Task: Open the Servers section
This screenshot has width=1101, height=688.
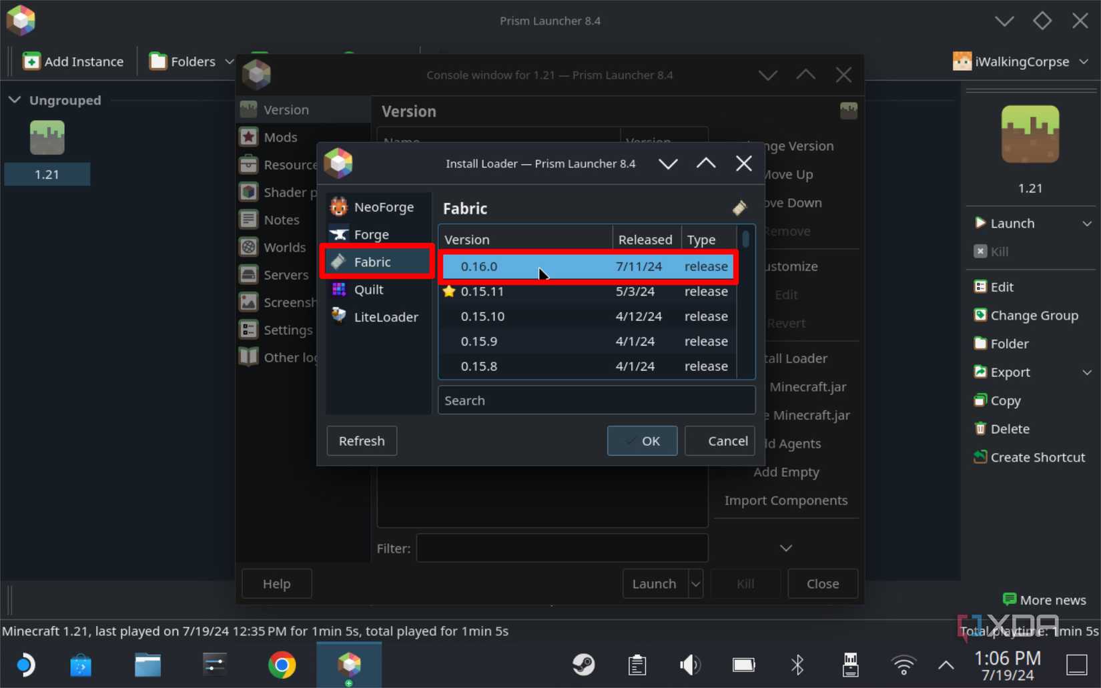Action: click(x=284, y=274)
